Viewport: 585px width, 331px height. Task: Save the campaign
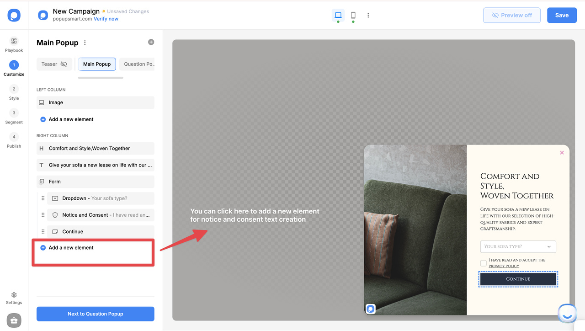click(562, 15)
